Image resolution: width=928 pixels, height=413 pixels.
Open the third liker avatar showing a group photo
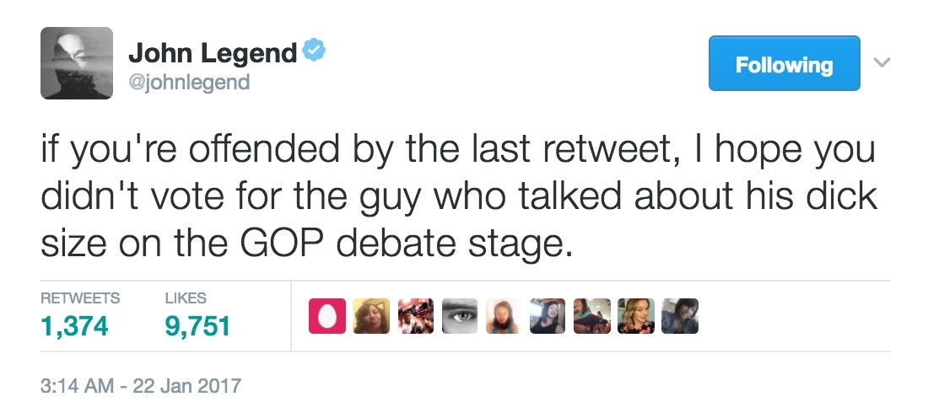[x=415, y=316]
